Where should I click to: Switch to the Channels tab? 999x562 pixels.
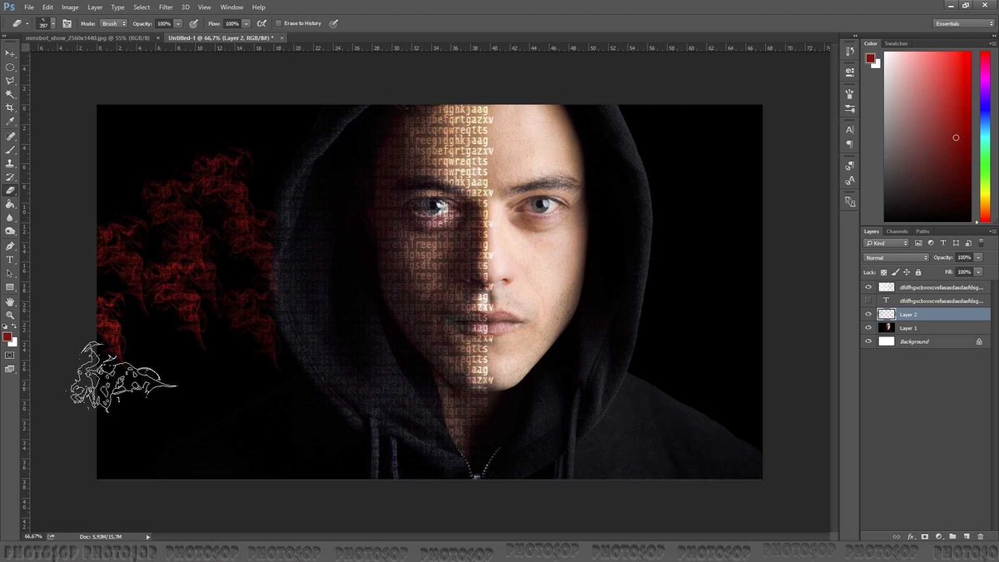(x=897, y=231)
